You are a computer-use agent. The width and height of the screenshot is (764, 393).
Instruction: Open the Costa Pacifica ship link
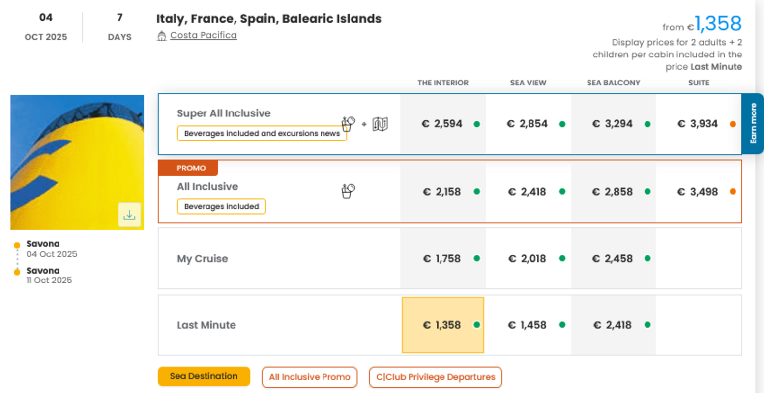(x=204, y=35)
